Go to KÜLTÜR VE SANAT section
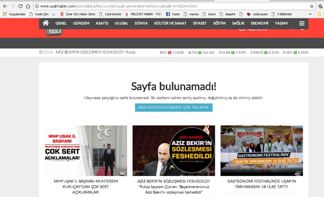Screen dimensions: 324x197 tap(170, 24)
